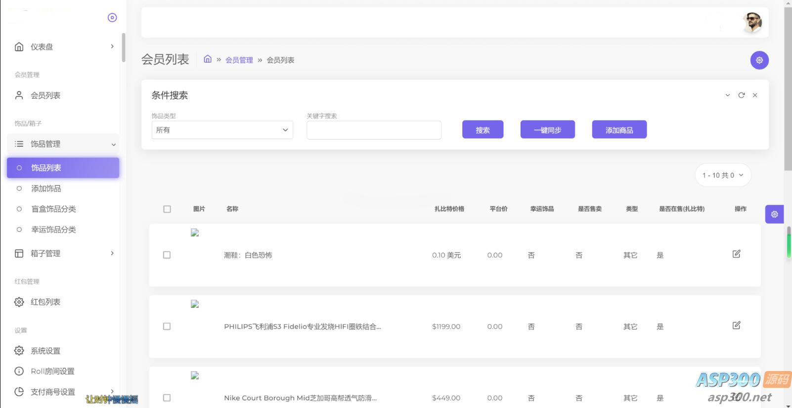Viewport: 792px width, 408px height.
Task: Open the 饰品类型 dropdown showing 所有
Action: [x=222, y=130]
